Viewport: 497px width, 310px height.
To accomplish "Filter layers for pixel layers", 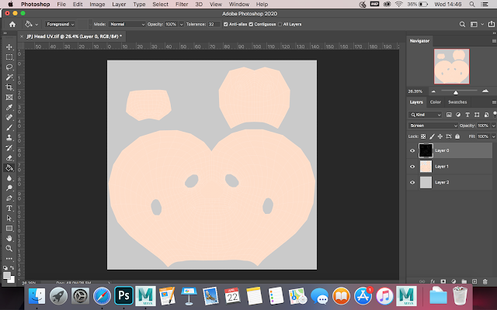I will 449,115.
